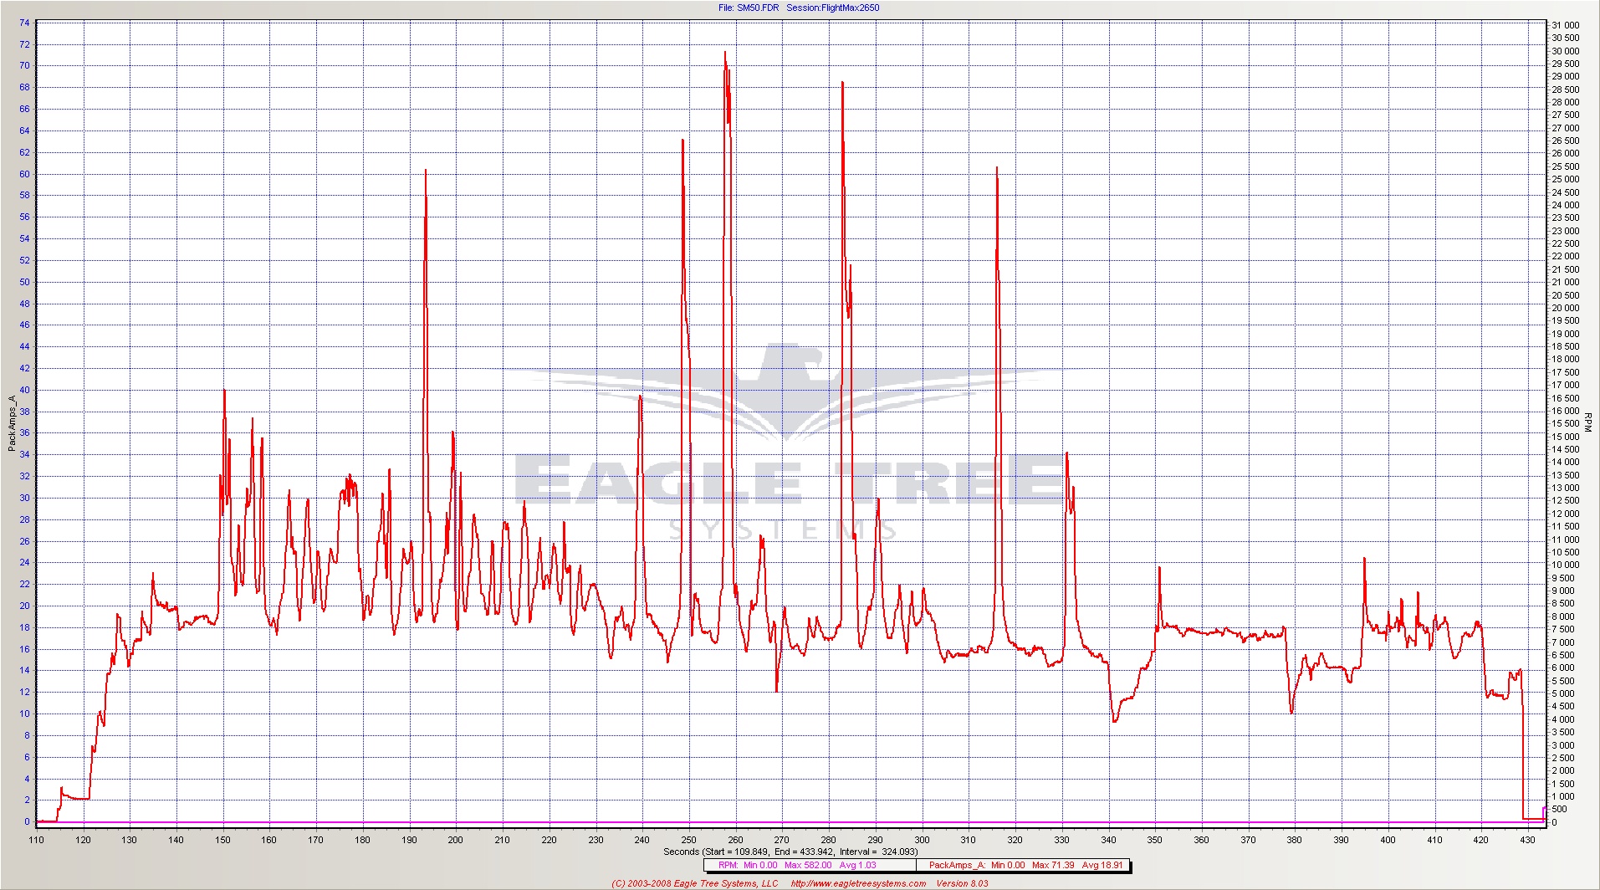The width and height of the screenshot is (1600, 890).
Task: Click the 'Version 8.03' text
Action: click(x=962, y=883)
